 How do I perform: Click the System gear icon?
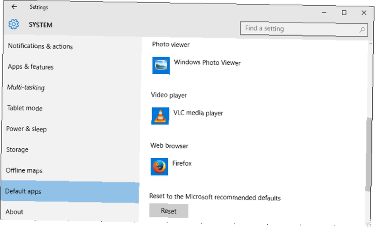pos(13,24)
